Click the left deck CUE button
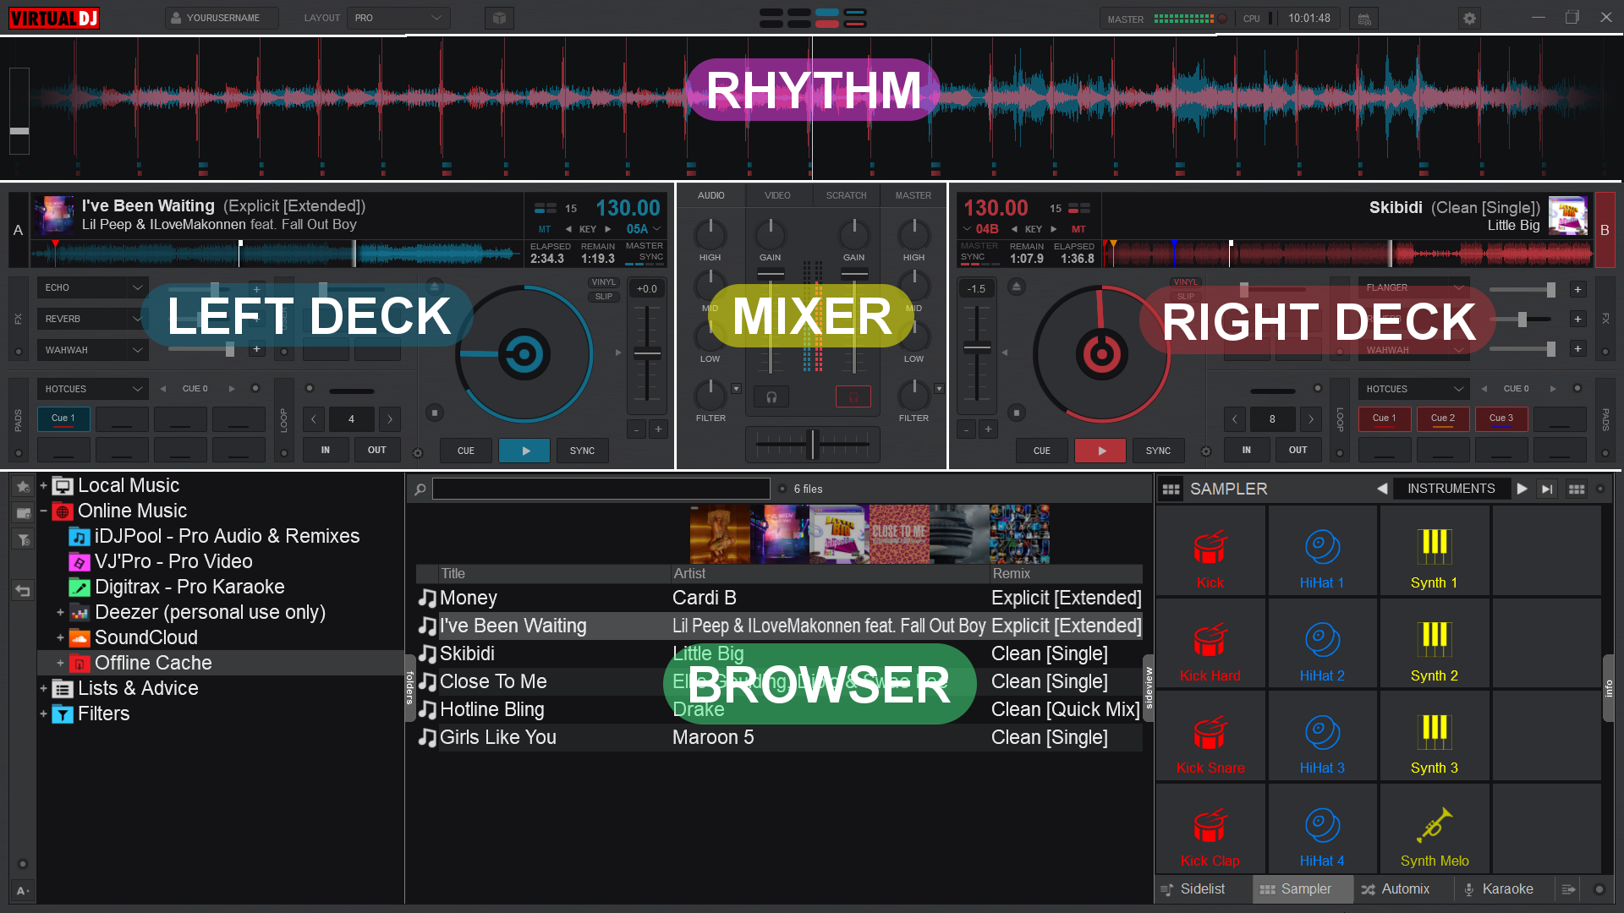Screen dimensions: 1624x913 (465, 451)
